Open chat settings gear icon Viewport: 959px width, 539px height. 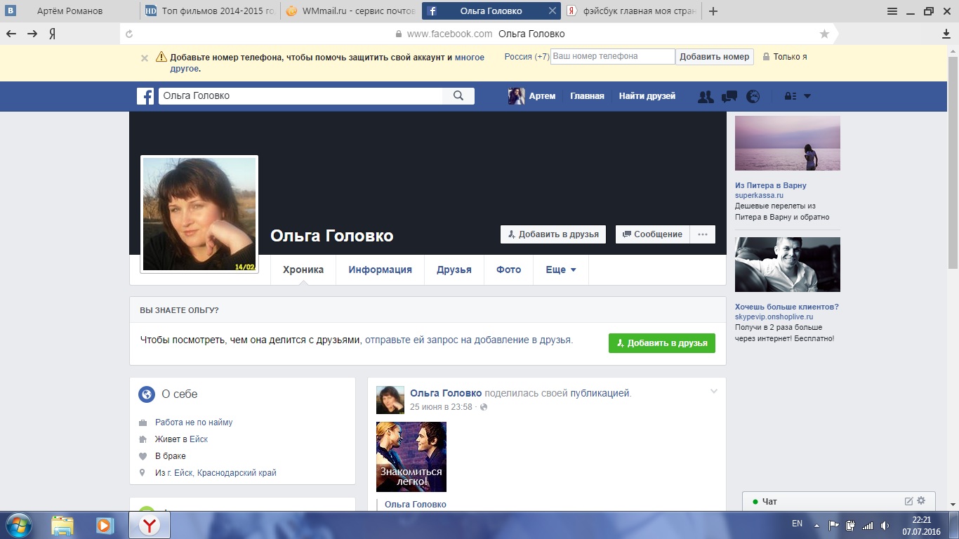coord(921,501)
